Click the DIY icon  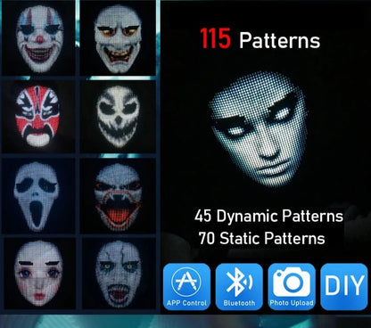[x=344, y=287]
